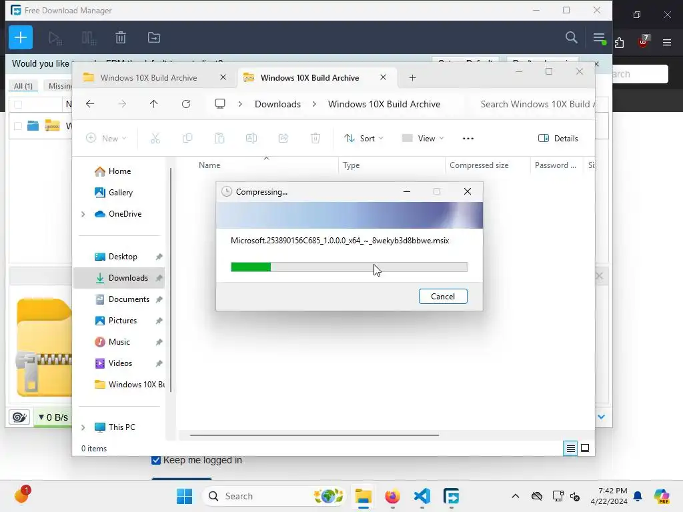Click the trash delete icon in Free Download Manager toolbar
This screenshot has height=512, width=683.
click(121, 38)
